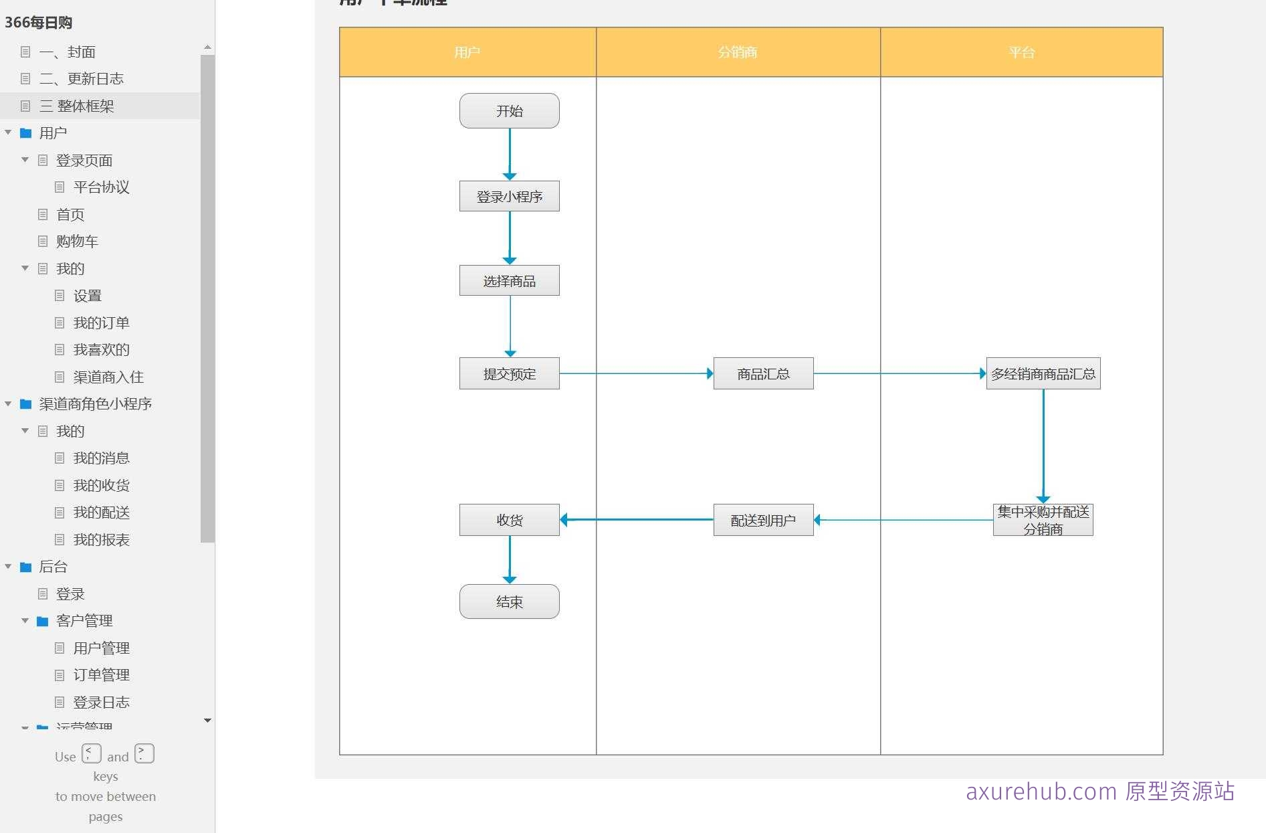Click the folder icon beside 渠道商角色小程序
Image resolution: width=1266 pixels, height=833 pixels.
pos(26,404)
